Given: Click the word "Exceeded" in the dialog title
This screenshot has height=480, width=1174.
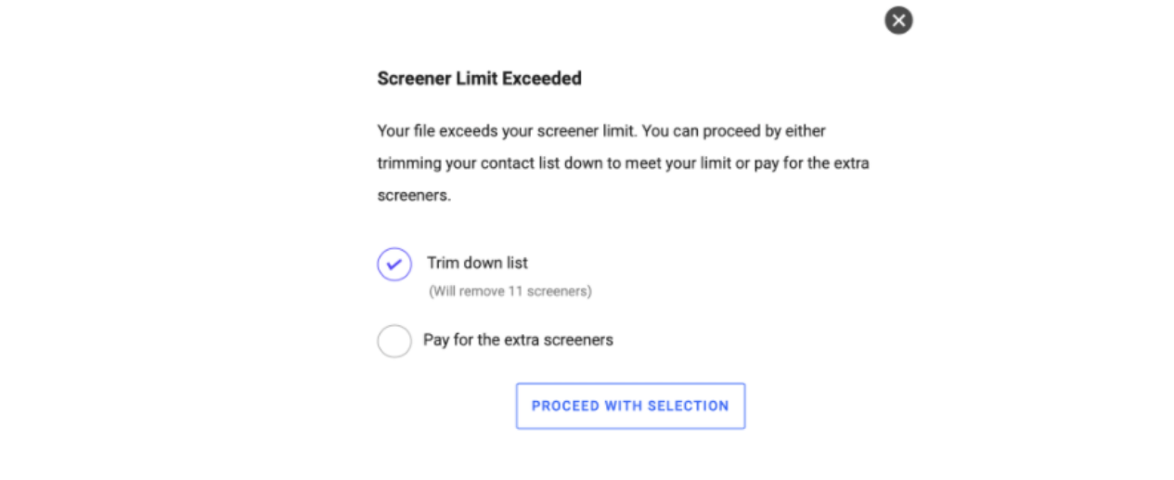Looking at the screenshot, I should [x=542, y=79].
